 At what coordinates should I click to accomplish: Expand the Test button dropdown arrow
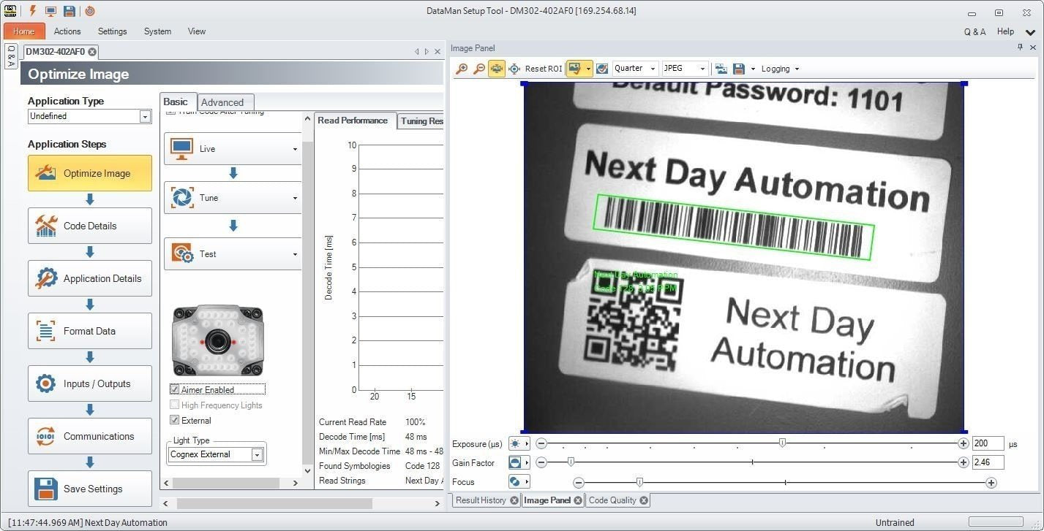(295, 254)
